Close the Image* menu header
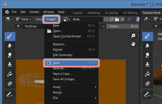 tap(51, 19)
